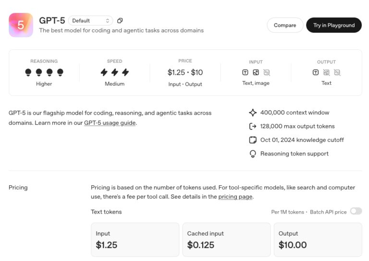Click the disabled image output icon
Screen dimensions: 369x261
[x=326, y=72]
